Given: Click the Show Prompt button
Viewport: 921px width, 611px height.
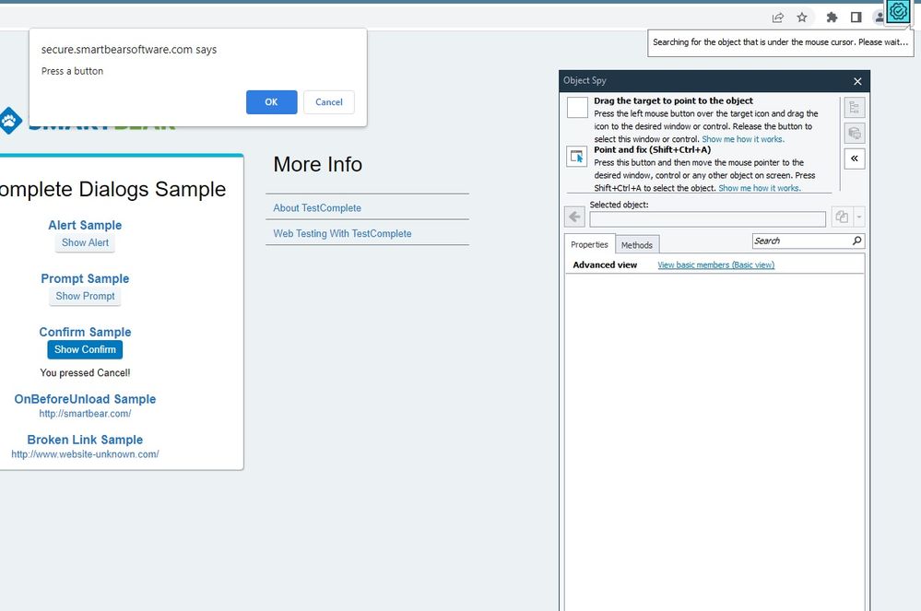Looking at the screenshot, I should pyautogui.click(x=85, y=296).
